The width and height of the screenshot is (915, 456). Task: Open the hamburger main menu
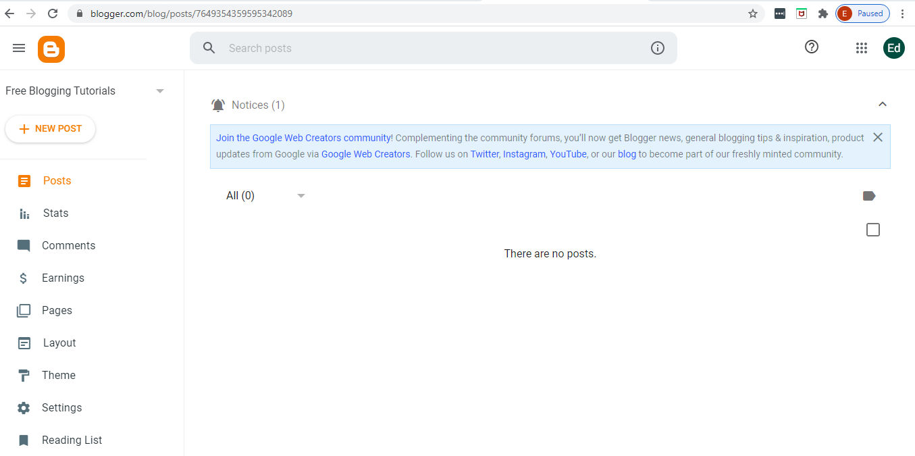[19, 48]
